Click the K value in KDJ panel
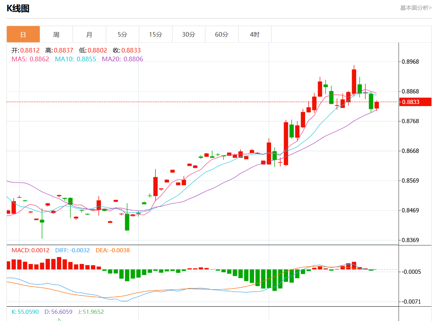The width and height of the screenshot is (436, 321). (x=25, y=312)
